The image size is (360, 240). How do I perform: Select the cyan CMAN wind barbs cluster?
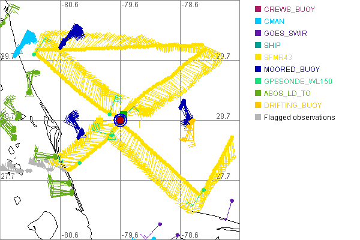(x=24, y=42)
